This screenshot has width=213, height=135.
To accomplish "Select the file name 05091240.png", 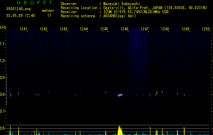I will click(19, 9).
